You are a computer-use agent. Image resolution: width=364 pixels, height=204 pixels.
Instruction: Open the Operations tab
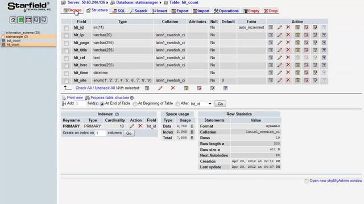(226, 11)
